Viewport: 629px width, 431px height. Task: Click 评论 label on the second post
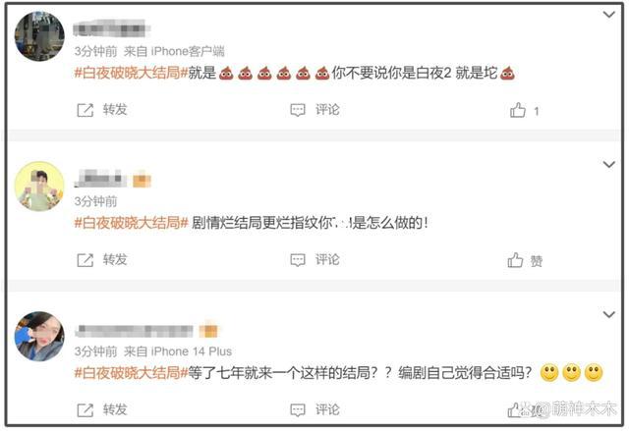pyautogui.click(x=327, y=259)
